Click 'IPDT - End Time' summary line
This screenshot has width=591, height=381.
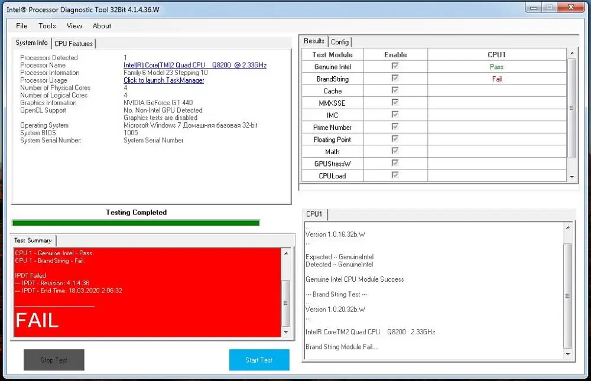69,291
